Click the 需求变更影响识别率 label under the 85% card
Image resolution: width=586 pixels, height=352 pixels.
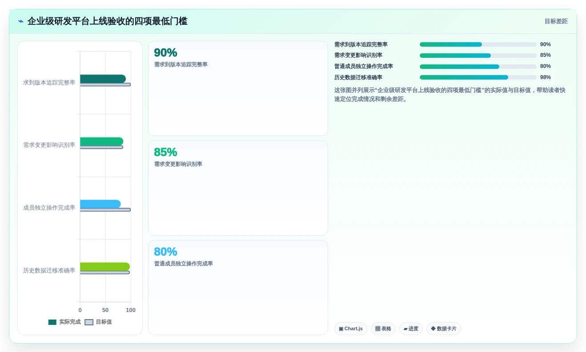178,164
